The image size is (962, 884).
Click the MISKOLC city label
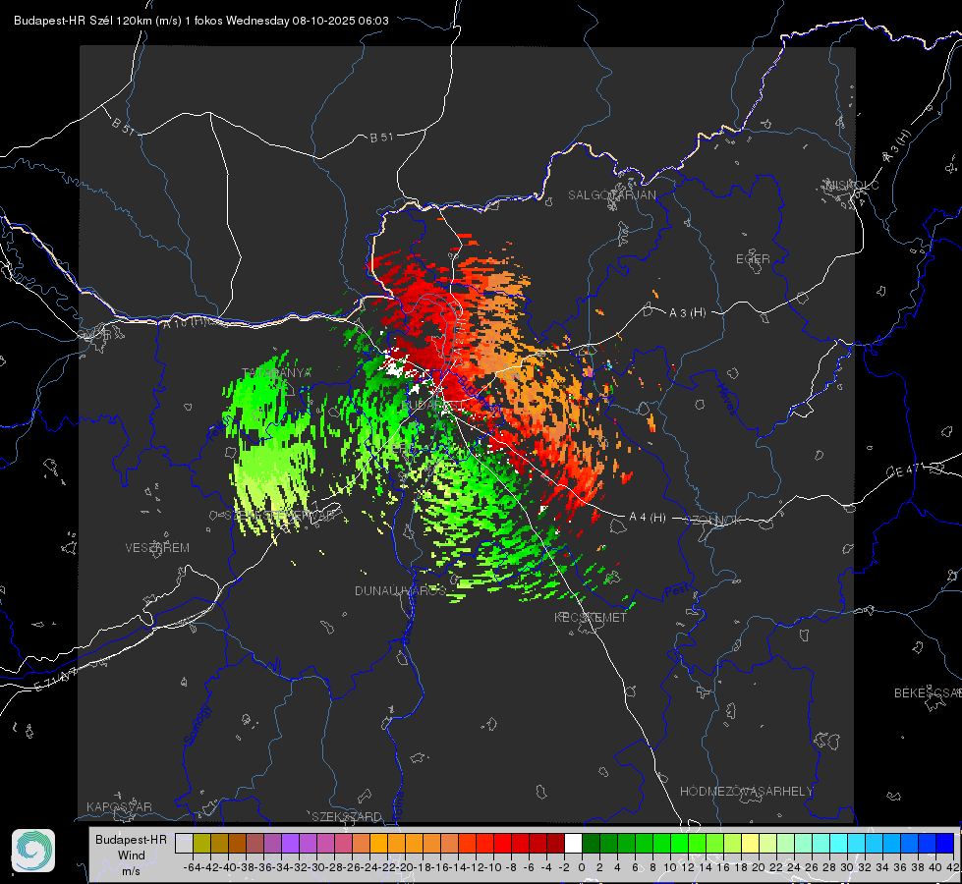point(852,185)
